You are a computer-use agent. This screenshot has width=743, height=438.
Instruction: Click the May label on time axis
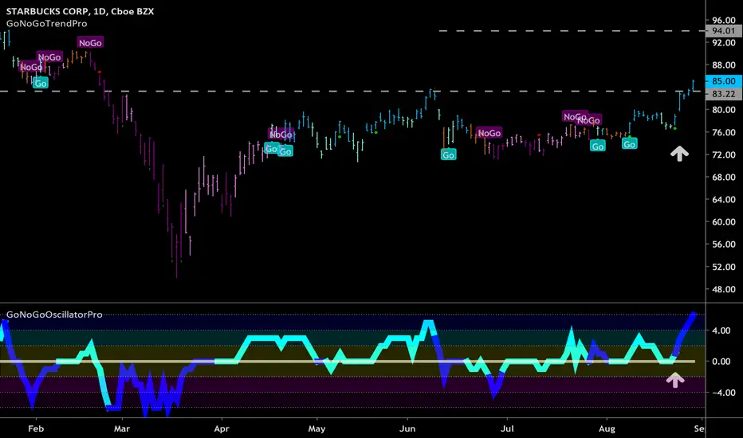pyautogui.click(x=316, y=428)
